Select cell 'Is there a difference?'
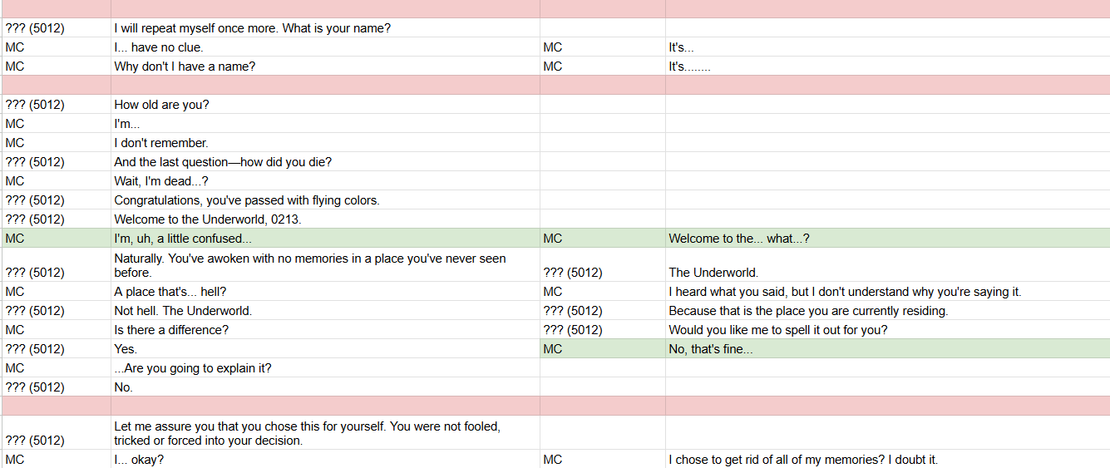The width and height of the screenshot is (1110, 468). (x=325, y=330)
